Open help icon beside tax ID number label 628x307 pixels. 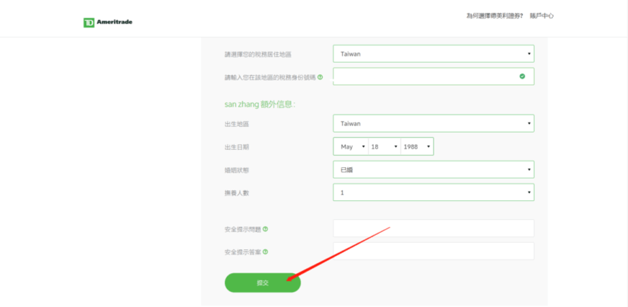(320, 77)
